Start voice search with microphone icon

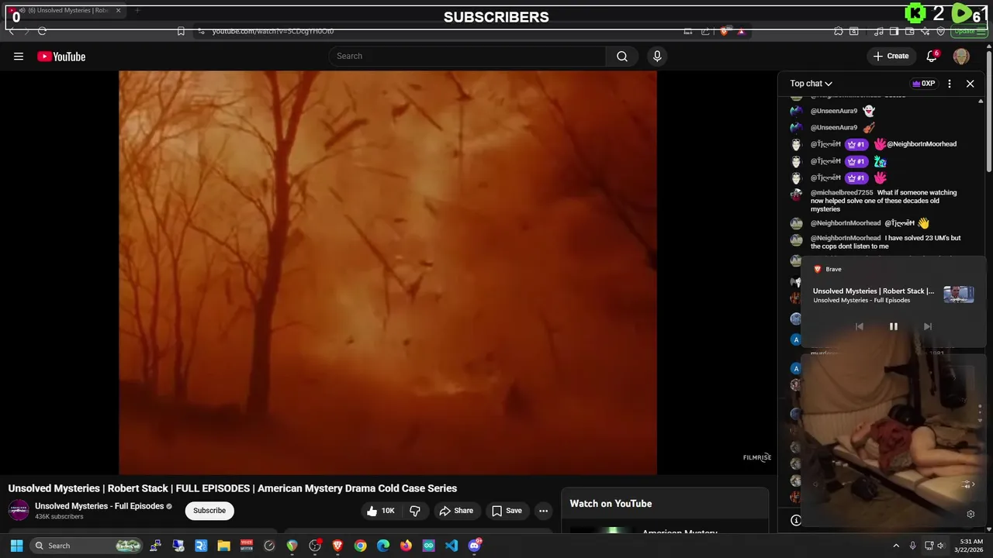pos(657,56)
